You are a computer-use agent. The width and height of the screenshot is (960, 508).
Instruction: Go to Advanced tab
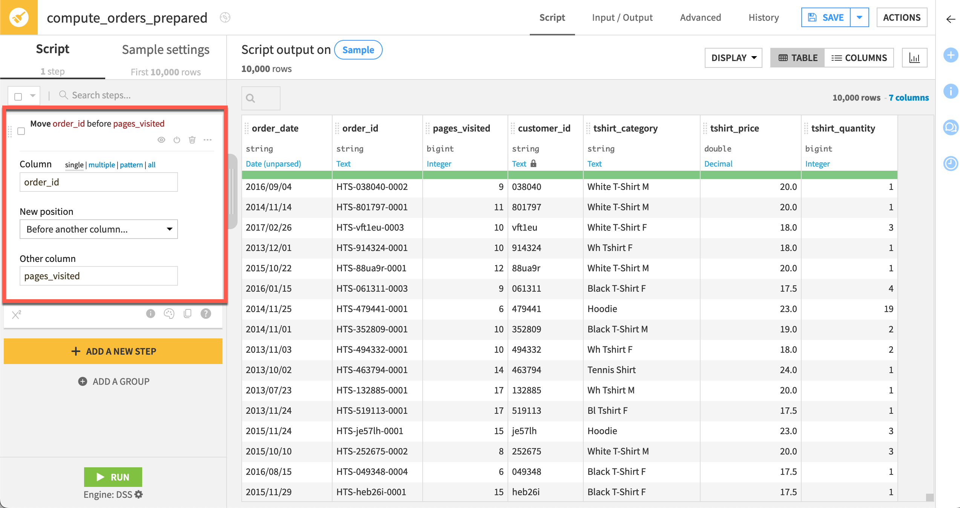click(x=700, y=17)
